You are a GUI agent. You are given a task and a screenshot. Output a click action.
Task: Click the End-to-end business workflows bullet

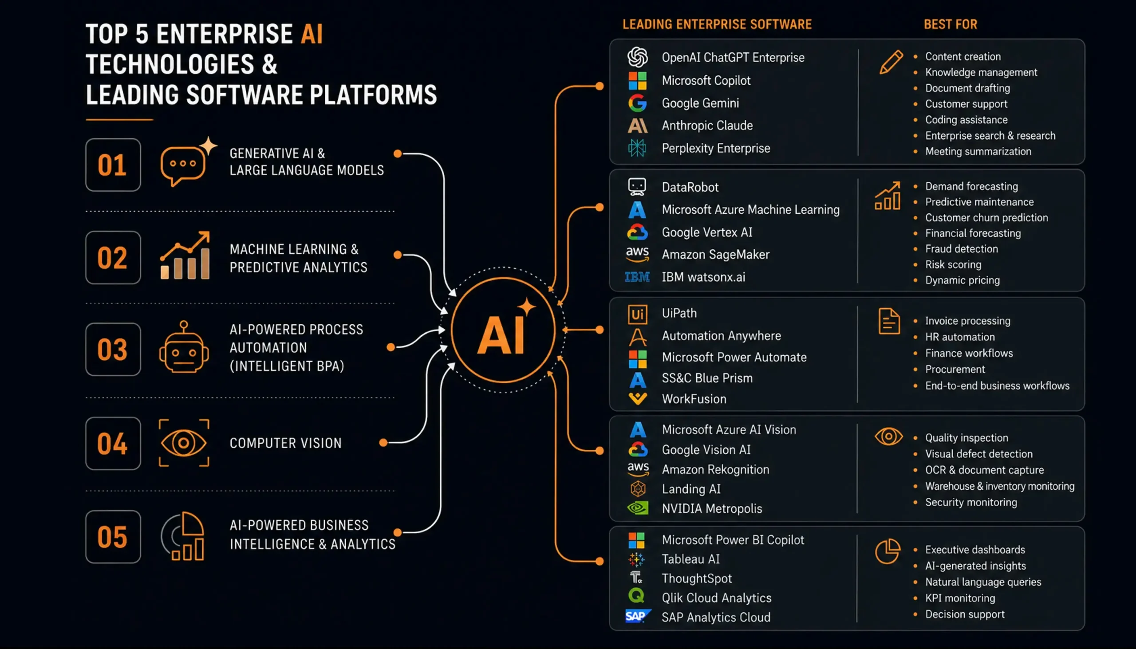pos(997,385)
